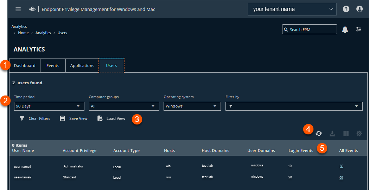This screenshot has width=369, height=190.
Task: Go to Analytics in the breadcrumb path
Action: [x=43, y=33]
